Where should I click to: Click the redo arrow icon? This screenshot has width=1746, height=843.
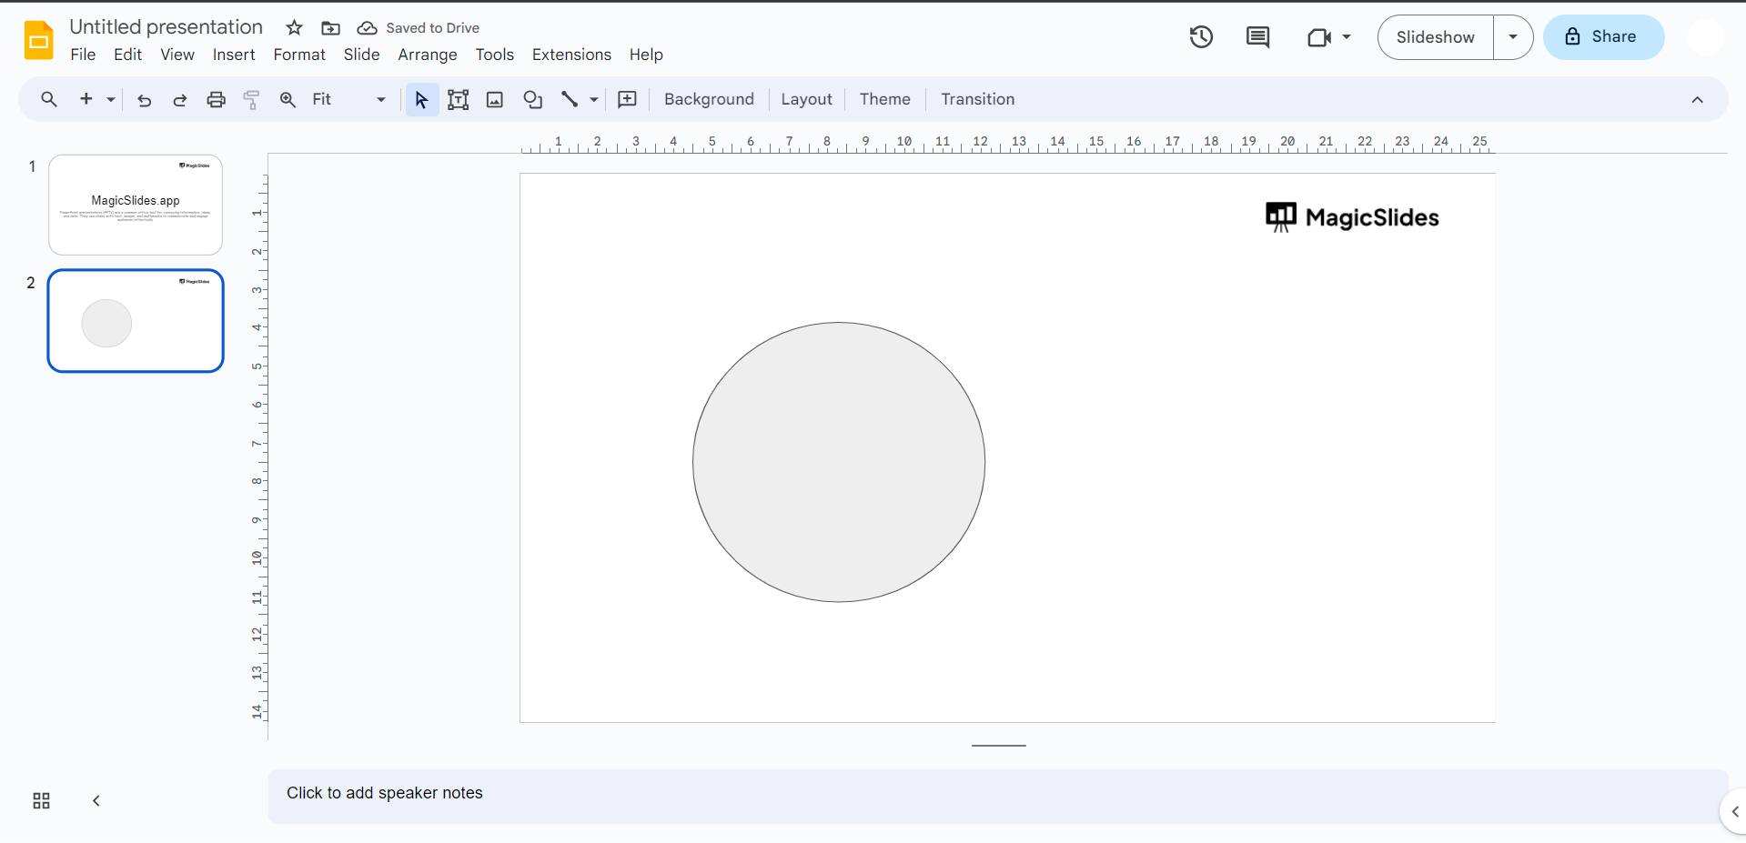(180, 100)
